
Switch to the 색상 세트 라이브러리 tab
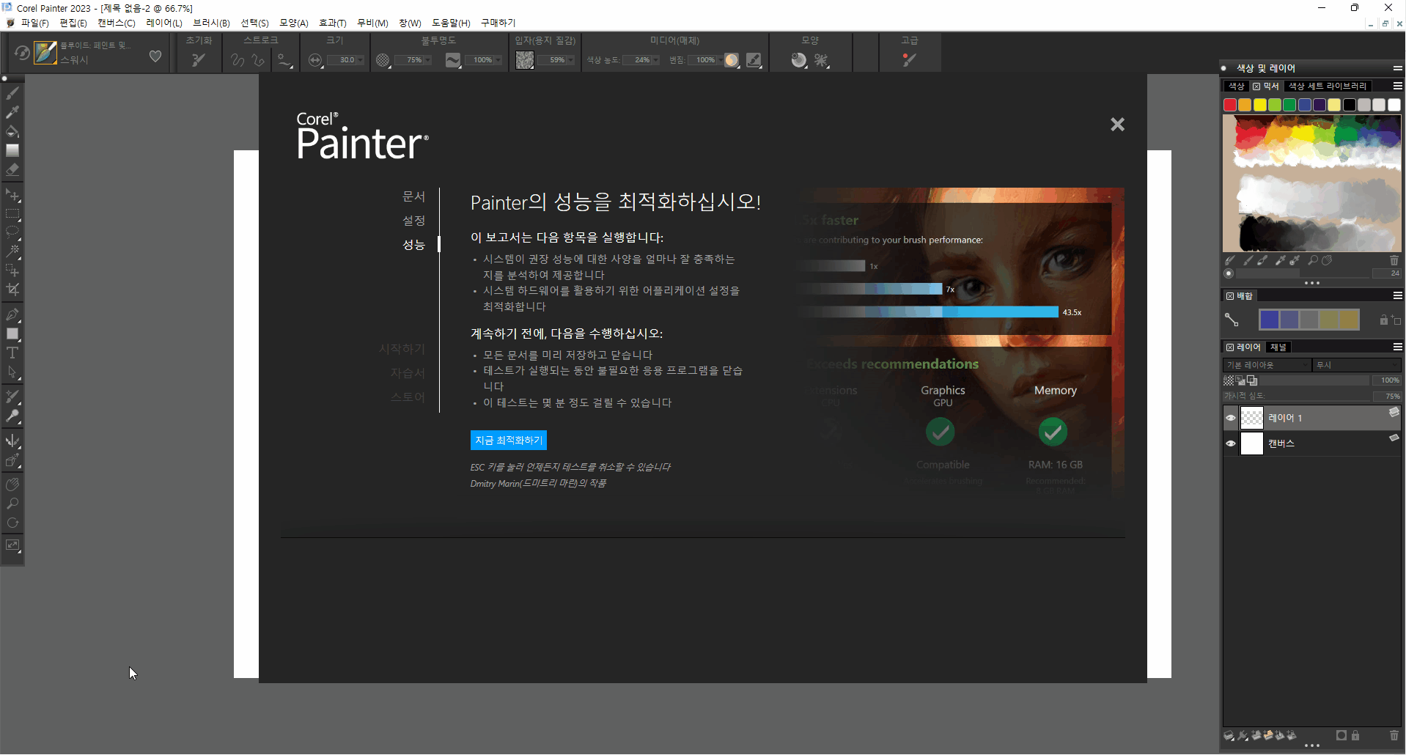coord(1328,86)
